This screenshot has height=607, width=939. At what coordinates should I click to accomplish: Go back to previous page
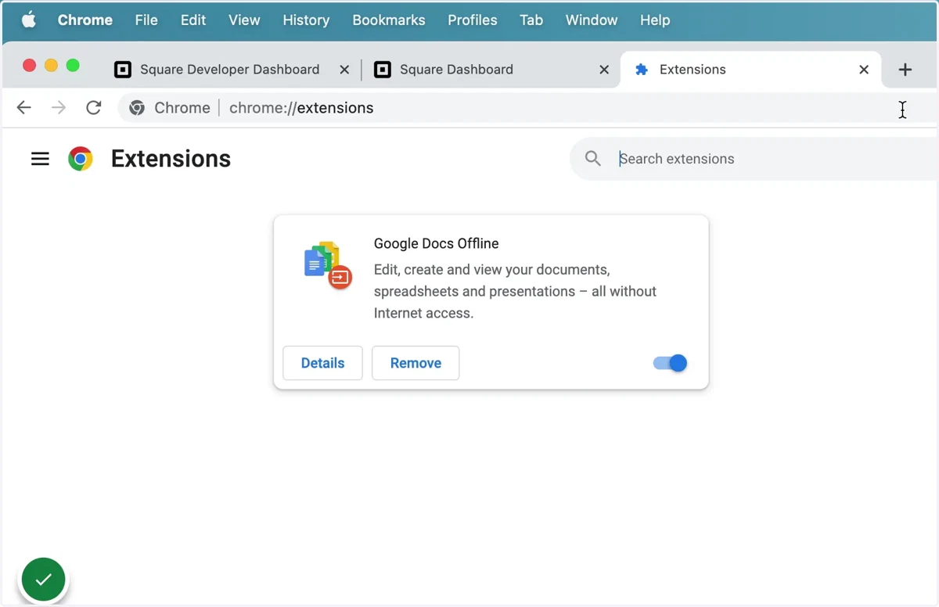pos(24,108)
